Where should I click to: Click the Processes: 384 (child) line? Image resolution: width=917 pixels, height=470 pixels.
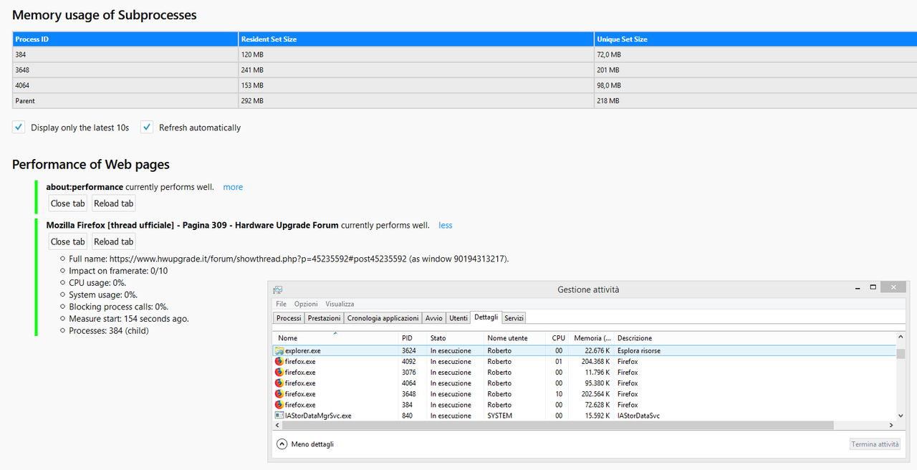pyautogui.click(x=109, y=331)
